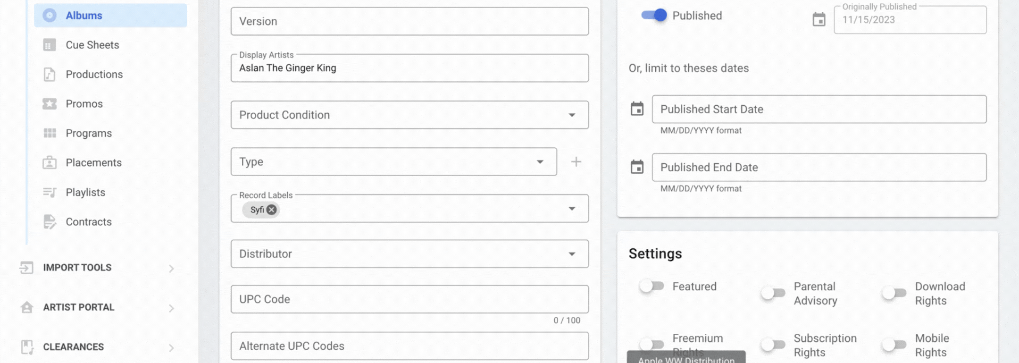
Task: Enable the Featured toggle
Action: pos(651,286)
